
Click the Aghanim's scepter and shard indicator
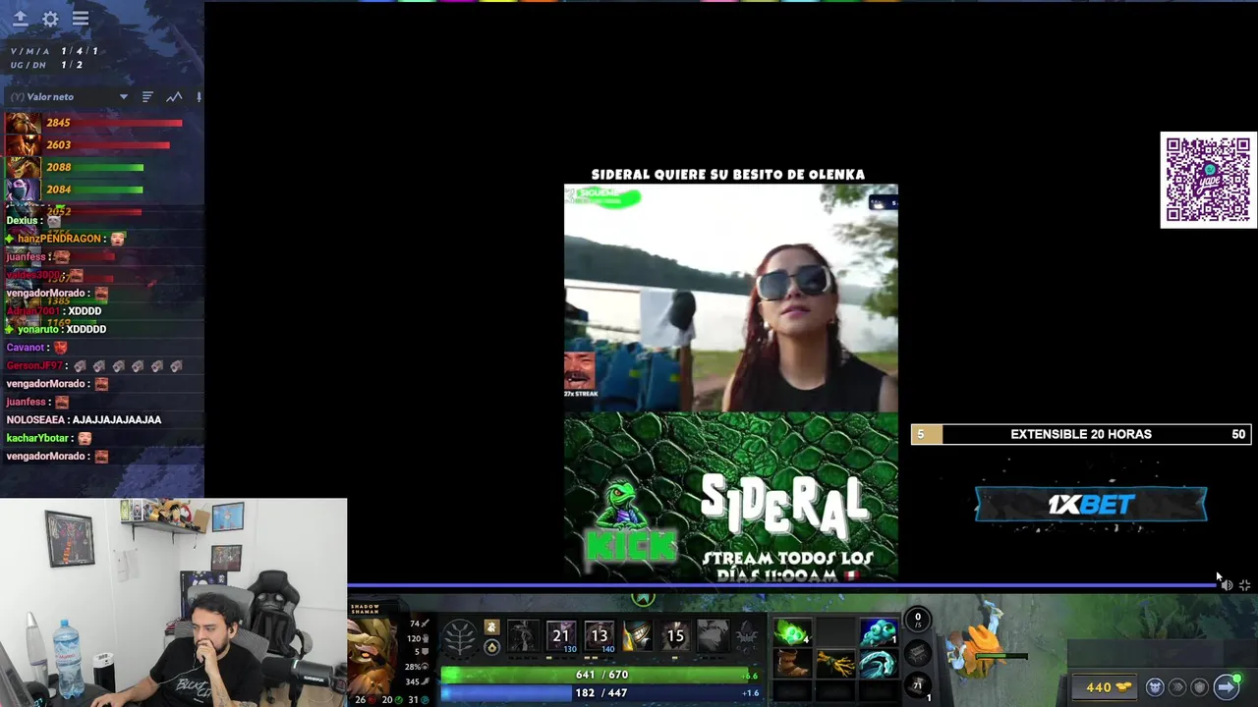(x=748, y=636)
